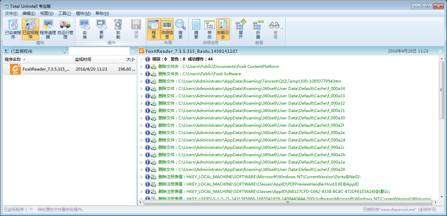Open the 自运行管理 module
This screenshot has height=216, width=447.
pos(65,29)
